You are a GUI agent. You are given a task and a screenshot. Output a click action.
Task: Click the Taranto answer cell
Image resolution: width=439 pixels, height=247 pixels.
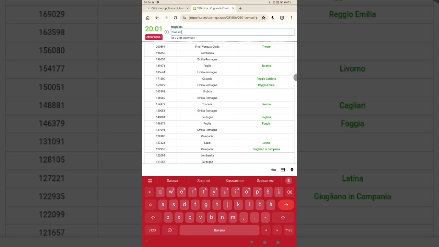tap(266, 66)
